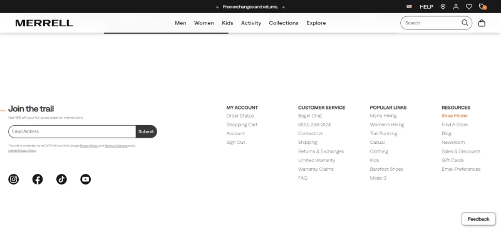This screenshot has width=501, height=229.
Task: Open the Facebook social icon
Action: 38,179
